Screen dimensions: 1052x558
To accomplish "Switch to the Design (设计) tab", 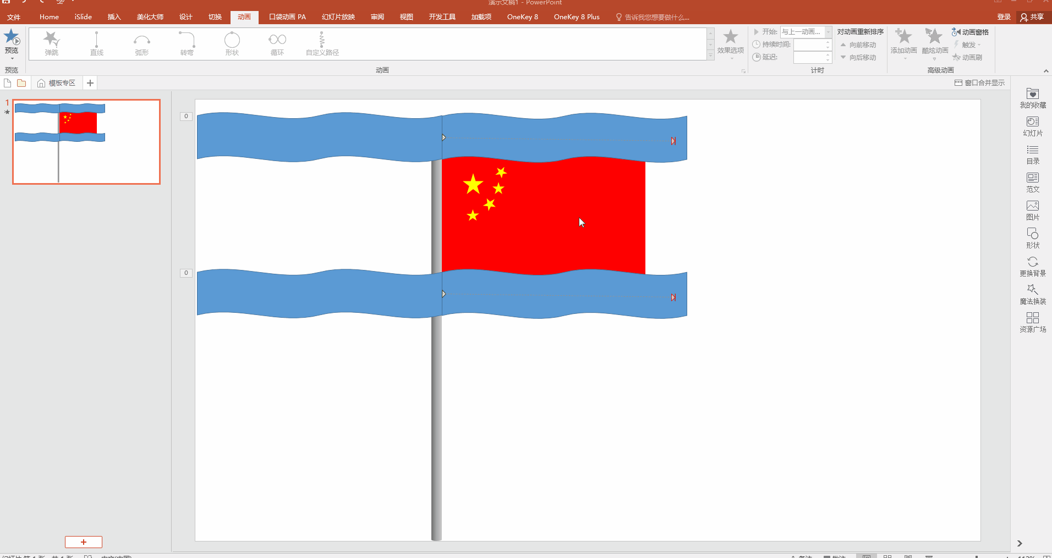I will click(186, 17).
